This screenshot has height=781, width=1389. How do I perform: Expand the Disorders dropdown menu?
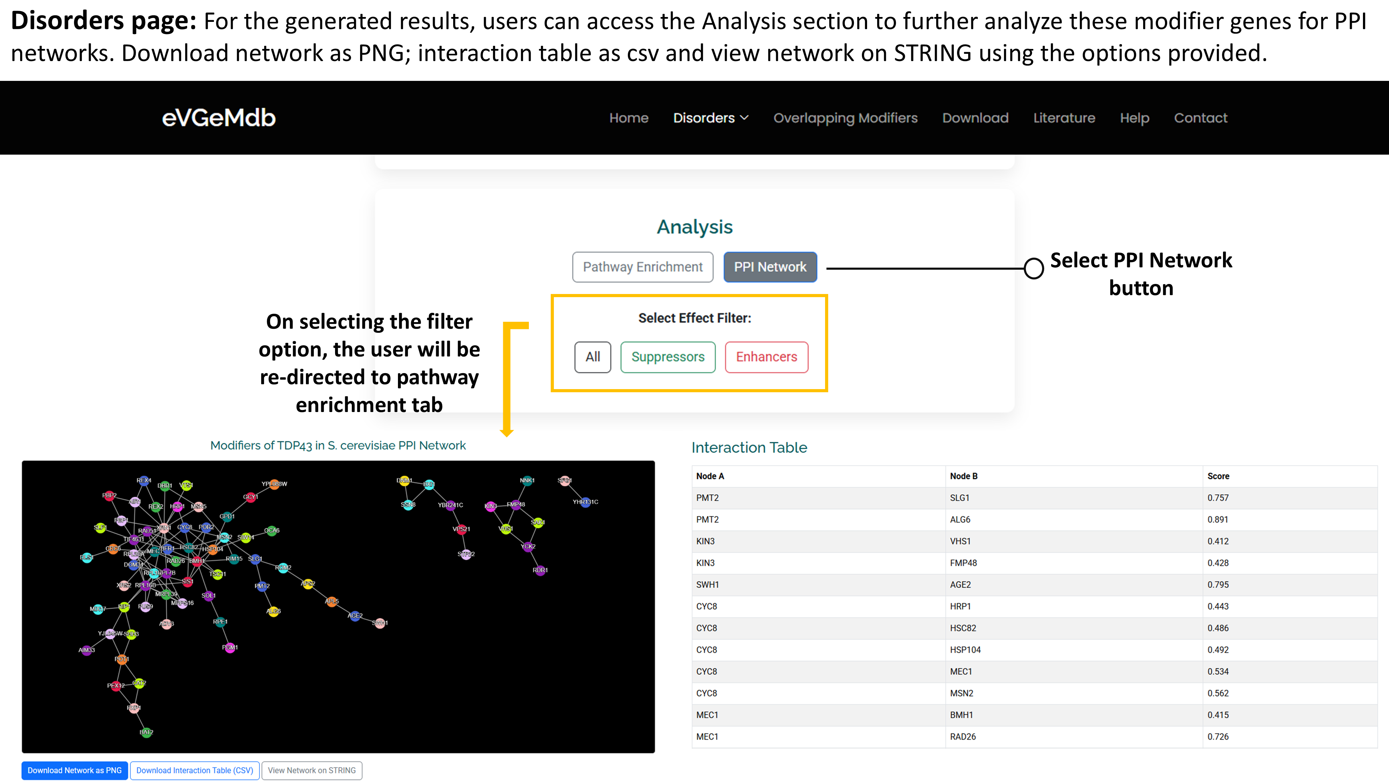click(711, 118)
